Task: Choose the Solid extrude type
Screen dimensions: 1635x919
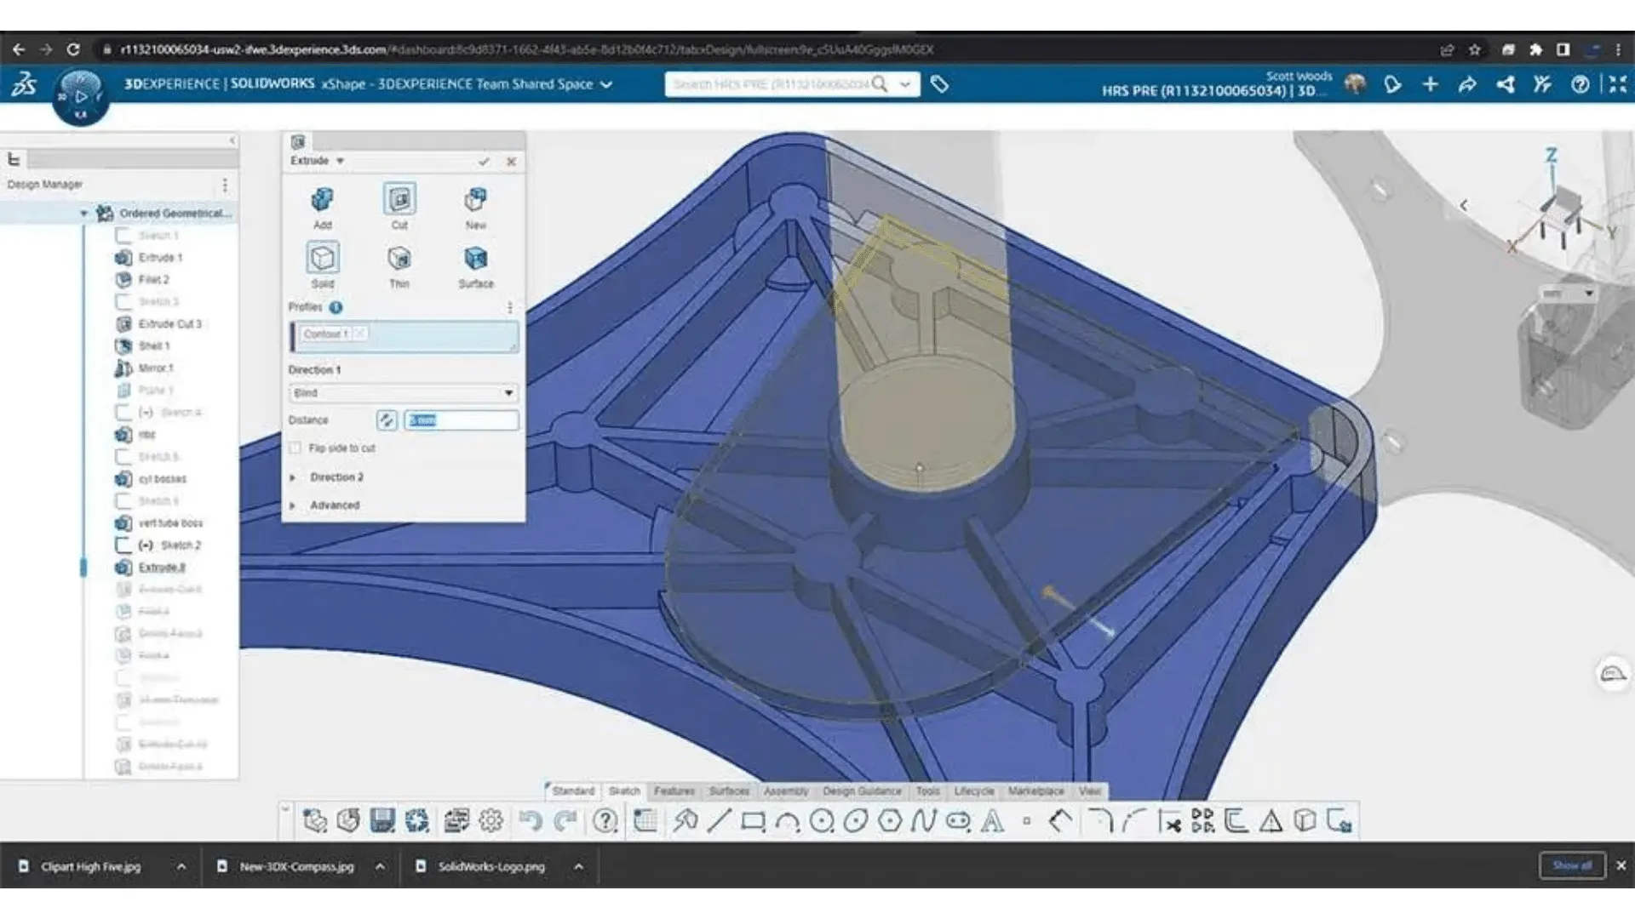Action: pos(322,265)
